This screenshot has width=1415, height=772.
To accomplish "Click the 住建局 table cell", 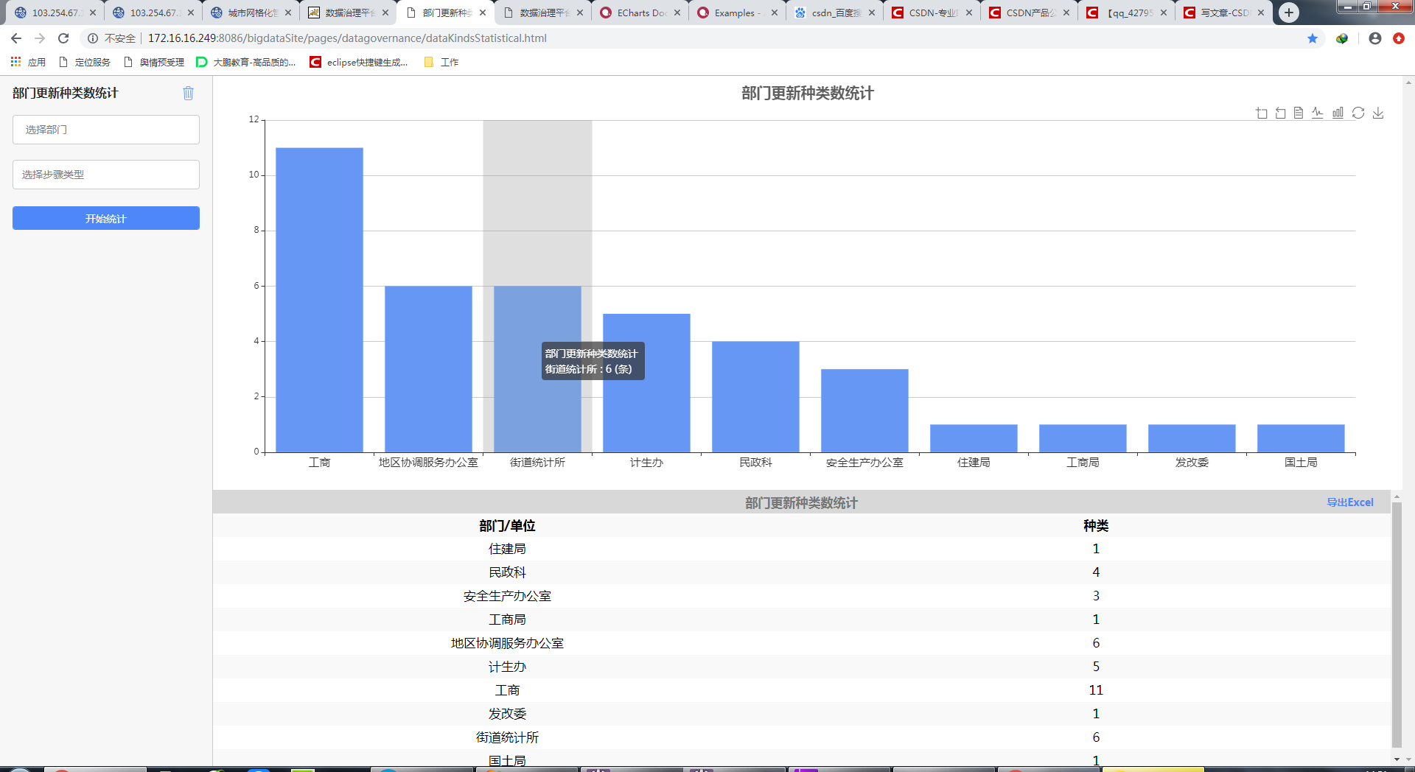I will (507, 549).
